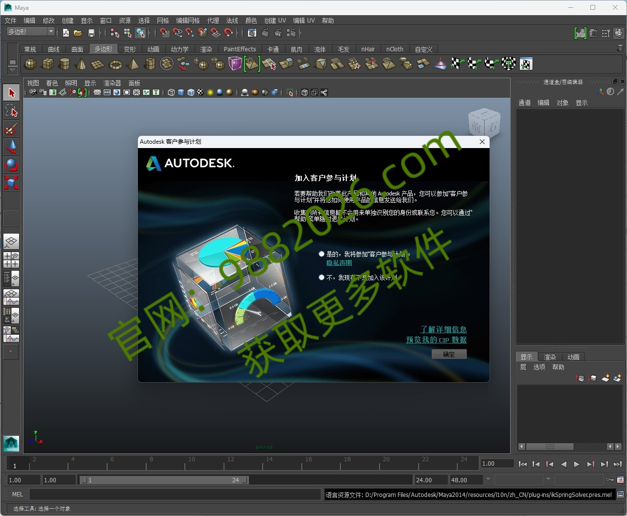627x516 pixels.
Task: Add a polygon torus from the shelf
Action: click(115, 64)
